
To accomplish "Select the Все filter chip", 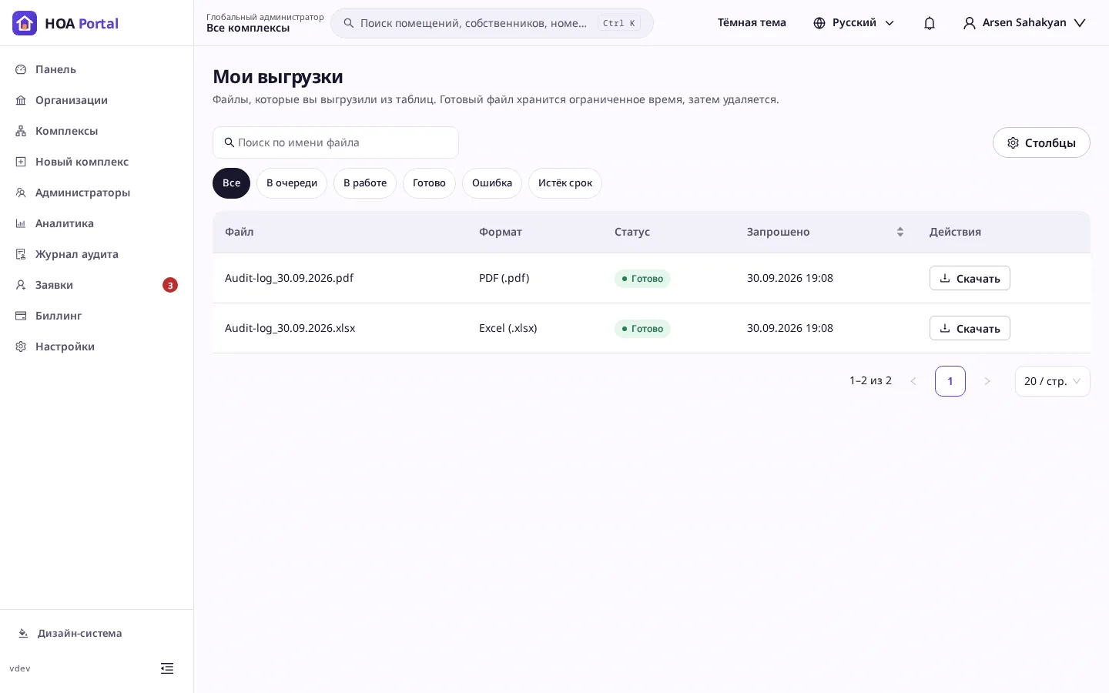I will coord(231,183).
